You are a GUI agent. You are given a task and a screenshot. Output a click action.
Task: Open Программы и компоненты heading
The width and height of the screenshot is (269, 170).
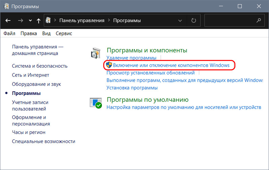coord(147,50)
